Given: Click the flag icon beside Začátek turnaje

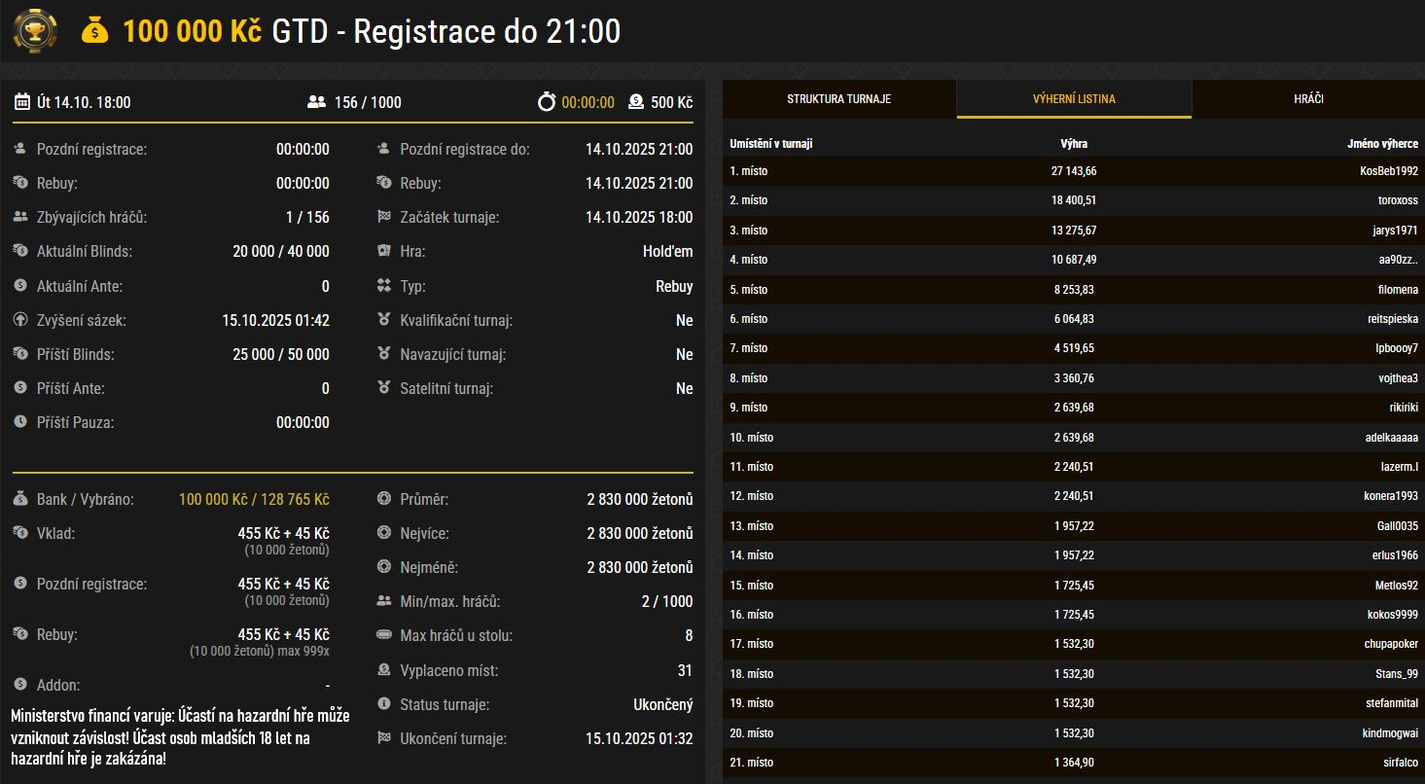Looking at the screenshot, I should pyautogui.click(x=383, y=218).
